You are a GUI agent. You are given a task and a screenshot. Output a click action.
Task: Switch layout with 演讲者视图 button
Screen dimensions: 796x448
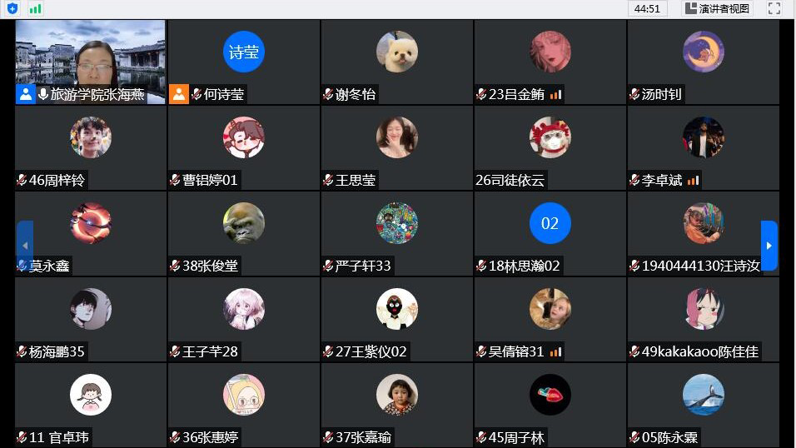coord(717,8)
